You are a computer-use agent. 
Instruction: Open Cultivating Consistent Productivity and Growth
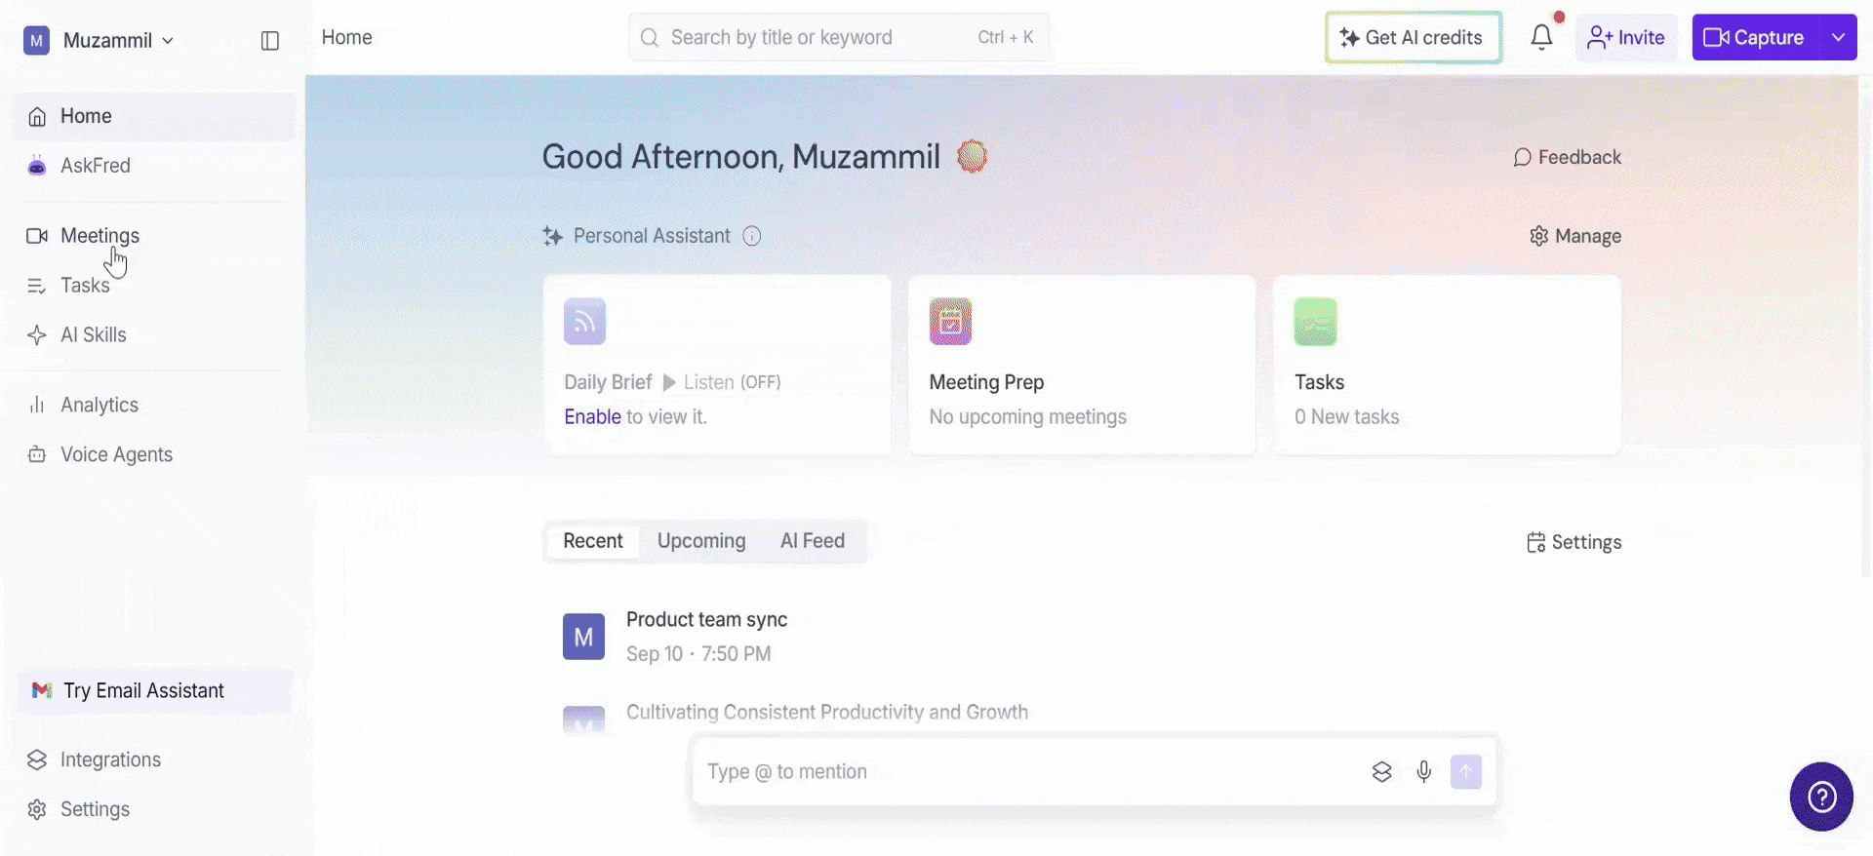point(827,713)
